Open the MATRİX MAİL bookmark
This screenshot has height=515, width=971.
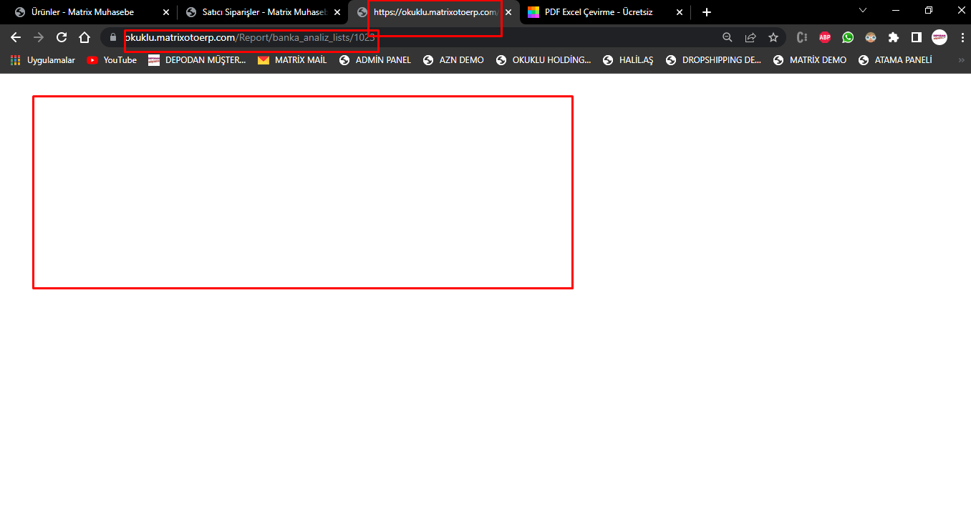tap(292, 60)
